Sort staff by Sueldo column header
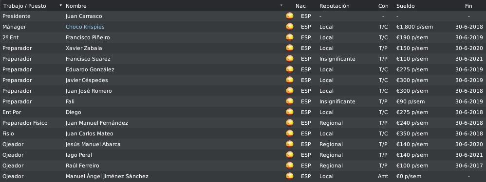 405,6
